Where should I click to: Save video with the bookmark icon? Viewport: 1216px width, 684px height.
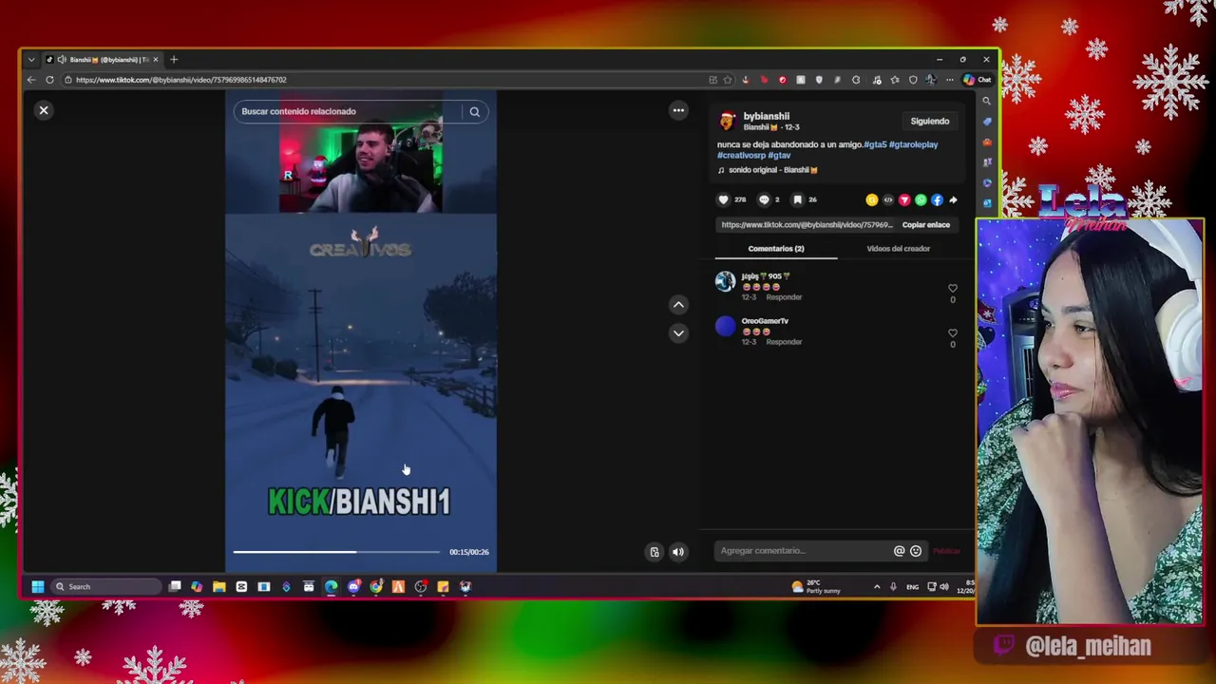pyautogui.click(x=798, y=199)
